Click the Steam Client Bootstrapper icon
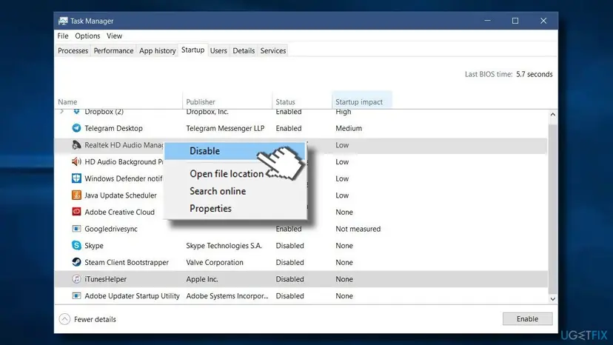Screen dimensions: 613x345 (x=76, y=262)
